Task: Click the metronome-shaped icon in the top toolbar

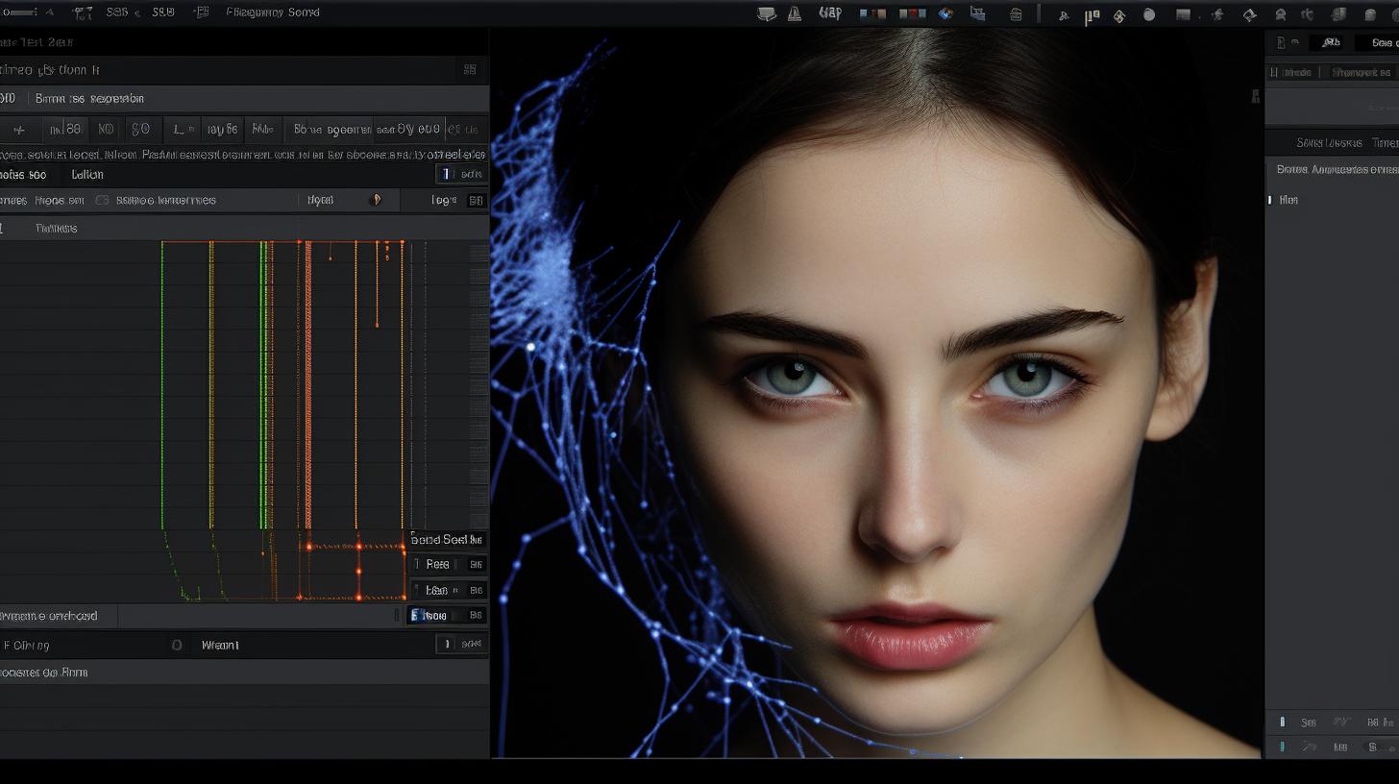Action: [x=794, y=13]
